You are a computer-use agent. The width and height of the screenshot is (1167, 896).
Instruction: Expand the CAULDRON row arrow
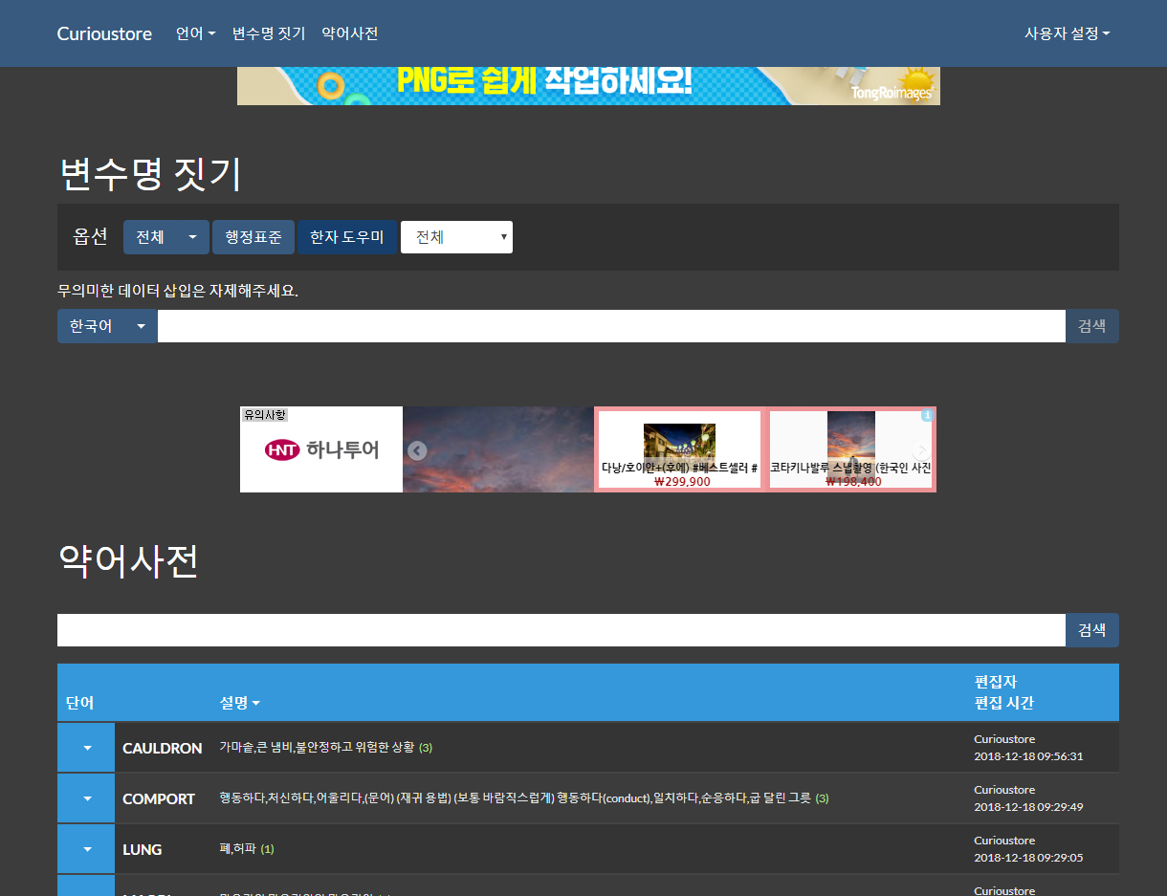(86, 748)
